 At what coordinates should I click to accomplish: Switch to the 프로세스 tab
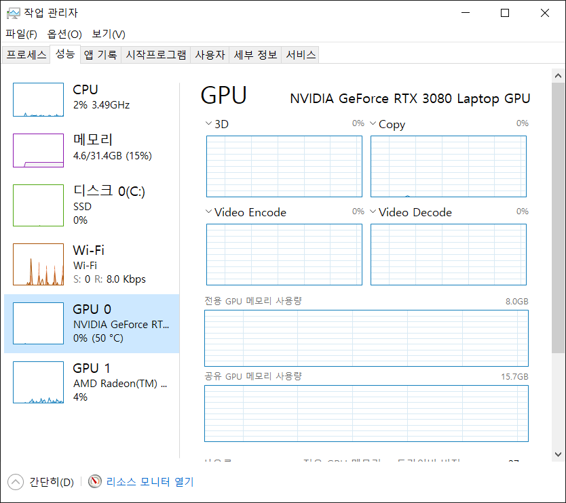click(26, 55)
